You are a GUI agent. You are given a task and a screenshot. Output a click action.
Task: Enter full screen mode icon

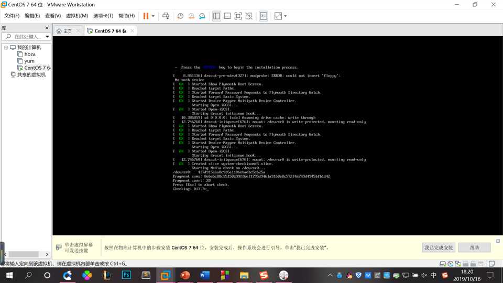(x=238, y=16)
